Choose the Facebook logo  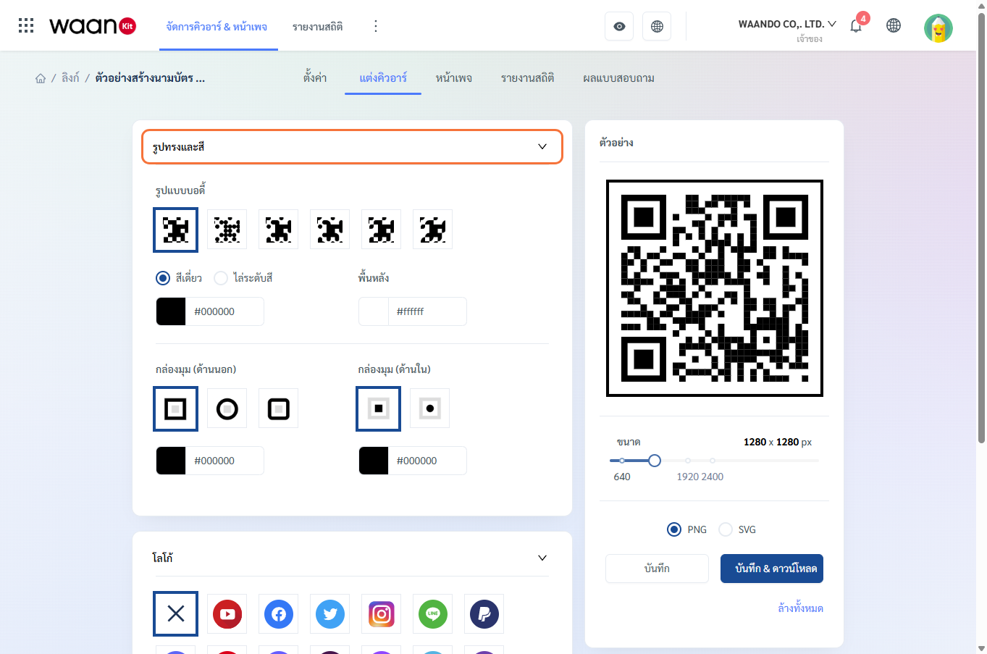click(x=279, y=614)
